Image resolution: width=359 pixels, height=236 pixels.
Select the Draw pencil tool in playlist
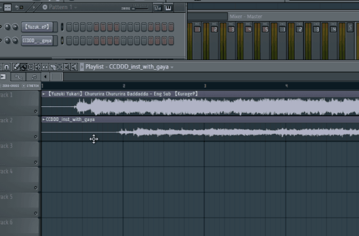16,67
